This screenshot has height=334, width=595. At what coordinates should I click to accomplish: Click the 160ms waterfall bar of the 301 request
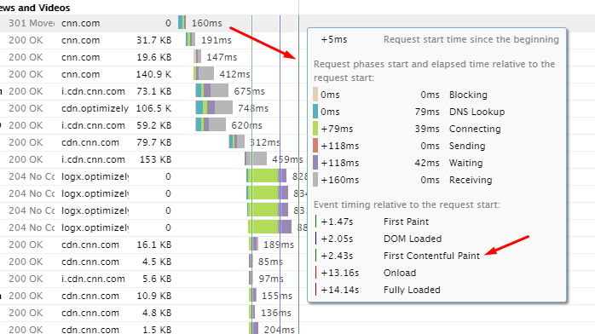coord(182,23)
